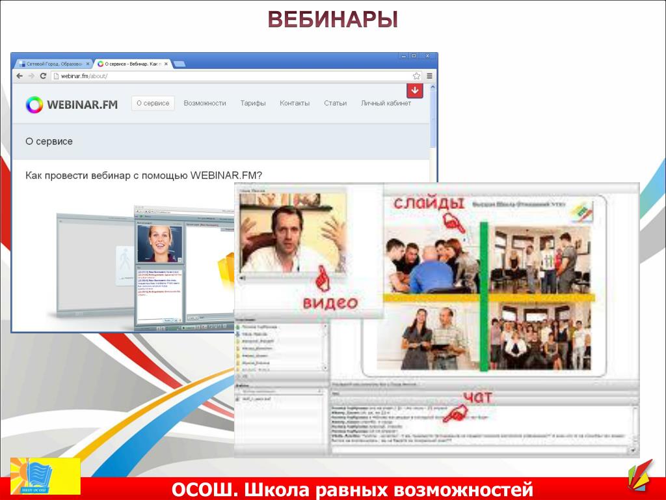Click the WEBINAR.FM colorful ring logo
This screenshot has width=666, height=500.
(x=34, y=105)
